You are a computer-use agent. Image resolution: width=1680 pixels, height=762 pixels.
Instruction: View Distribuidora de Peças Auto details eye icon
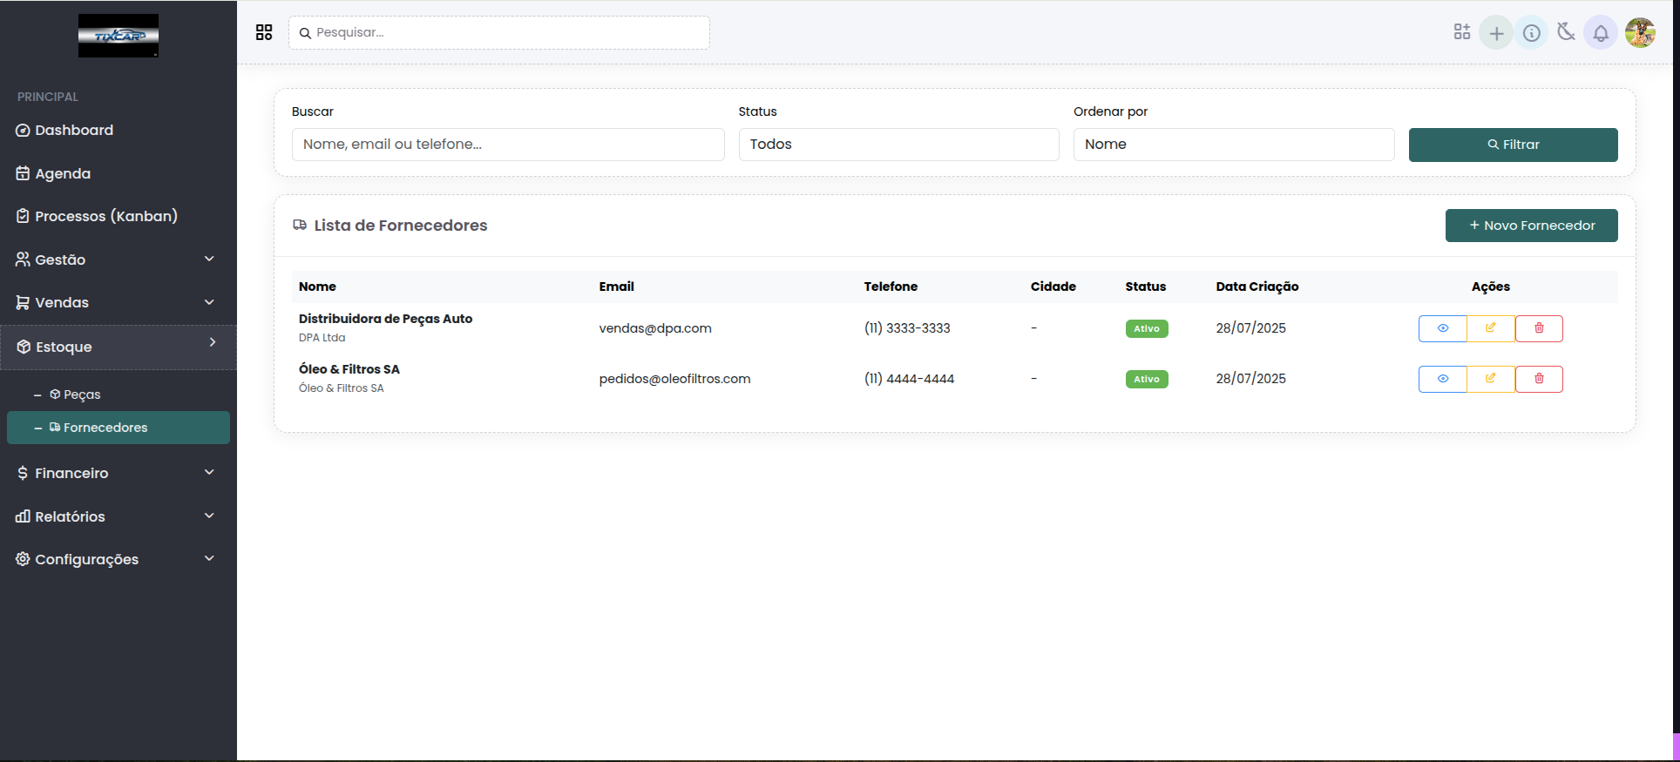tap(1442, 328)
